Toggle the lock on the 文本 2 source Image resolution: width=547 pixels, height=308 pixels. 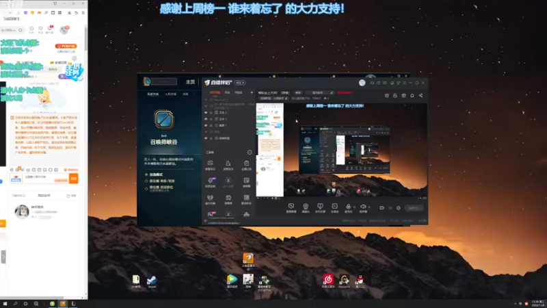[x=211, y=113]
